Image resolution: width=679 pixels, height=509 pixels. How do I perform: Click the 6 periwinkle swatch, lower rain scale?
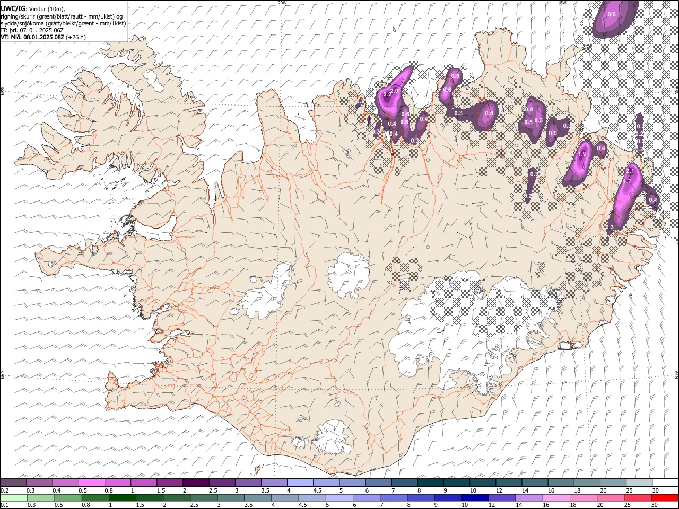pyautogui.click(x=367, y=498)
